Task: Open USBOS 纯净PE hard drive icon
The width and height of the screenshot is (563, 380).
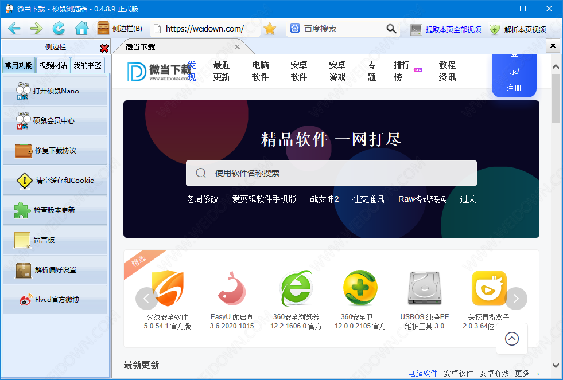Action: [x=424, y=289]
